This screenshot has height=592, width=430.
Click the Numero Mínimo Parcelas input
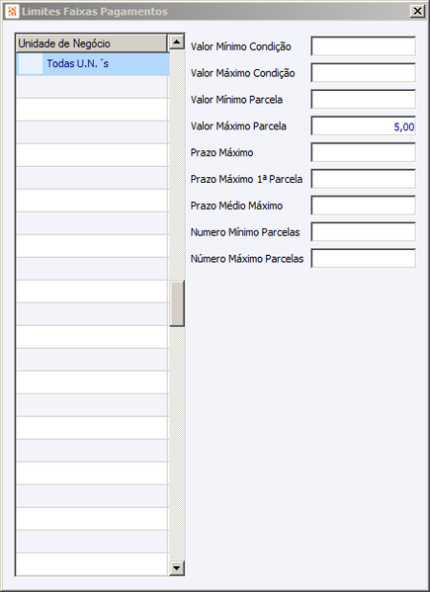[363, 232]
